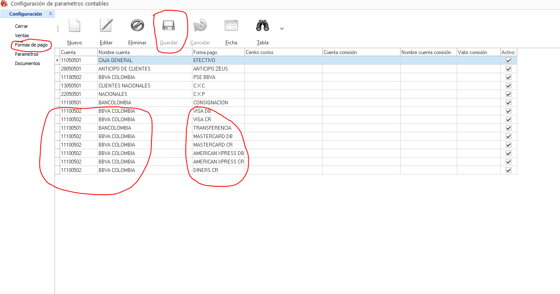Image resolution: width=560 pixels, height=294 pixels.
Task: Toggle Activo checkbox for DINERS CR row
Action: pos(508,170)
